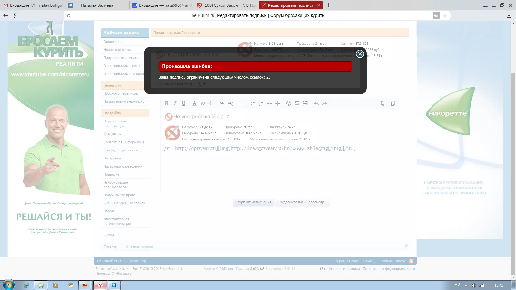Open Полученные симпатии in the sidebar
Screen dimensions: 516x290
(122, 58)
